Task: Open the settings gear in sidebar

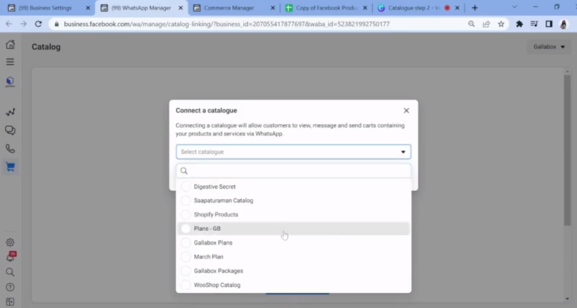Action: [x=10, y=243]
